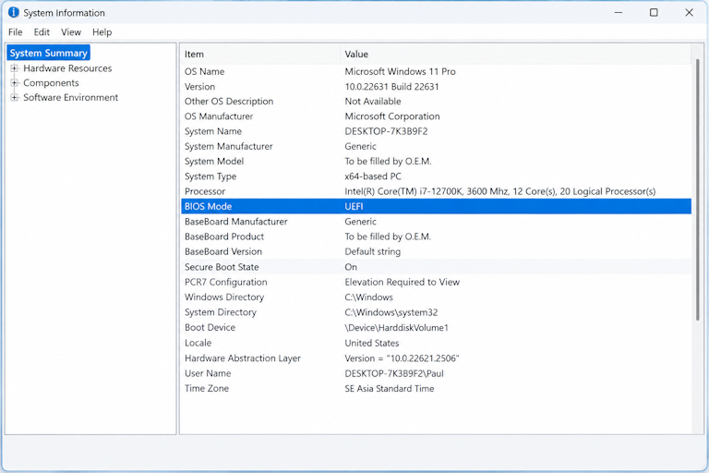Select the Hardware Resources tree item
Image resolution: width=709 pixels, height=473 pixels.
click(67, 68)
